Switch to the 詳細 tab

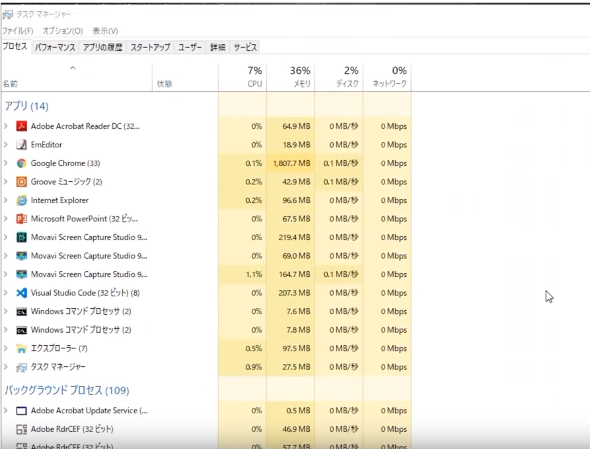[217, 48]
